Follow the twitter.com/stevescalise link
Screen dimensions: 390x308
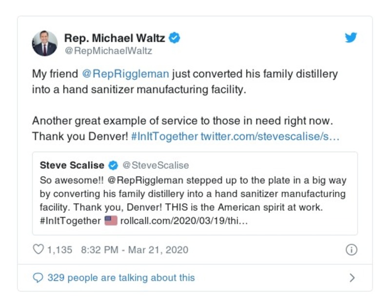pyautogui.click(x=270, y=137)
